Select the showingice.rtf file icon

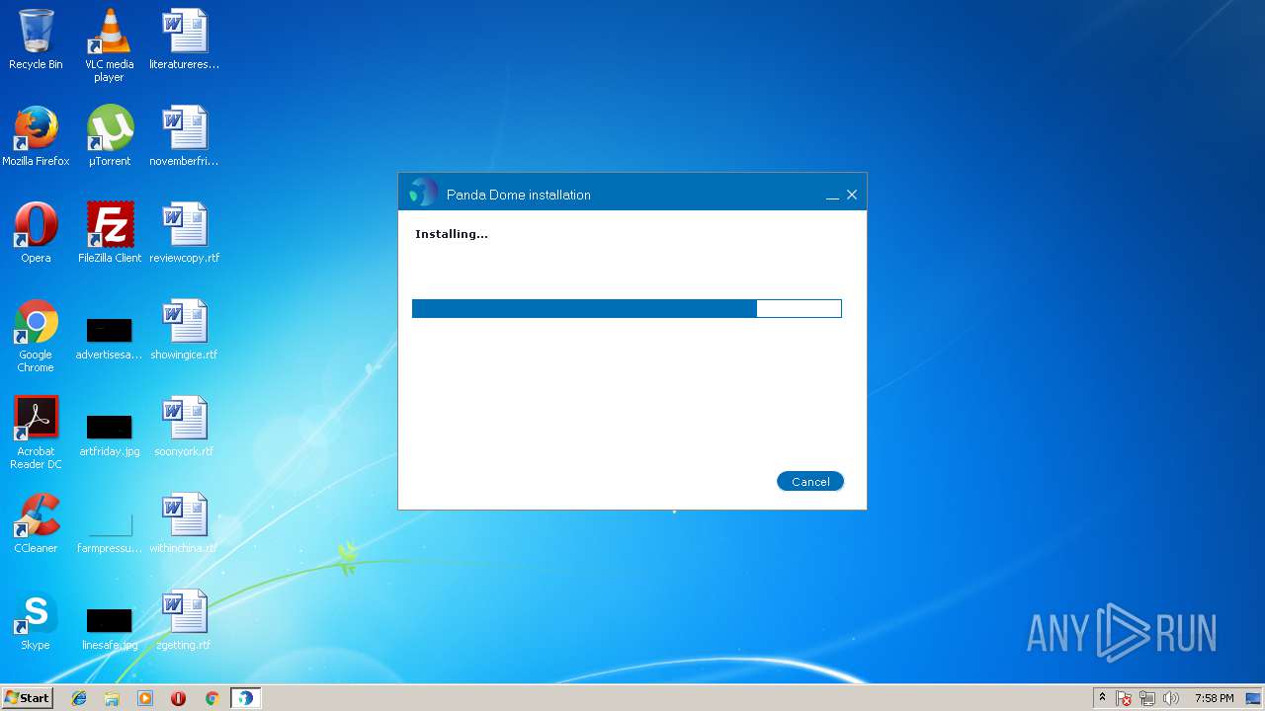pyautogui.click(x=184, y=330)
